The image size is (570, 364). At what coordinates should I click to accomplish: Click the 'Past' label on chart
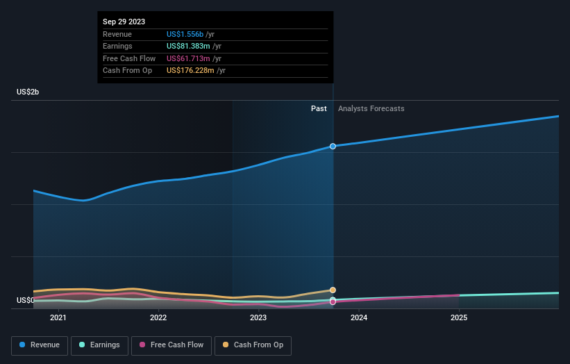click(319, 108)
